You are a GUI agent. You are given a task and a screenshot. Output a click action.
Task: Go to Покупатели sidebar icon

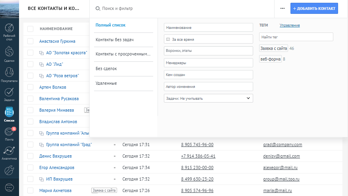(10, 74)
